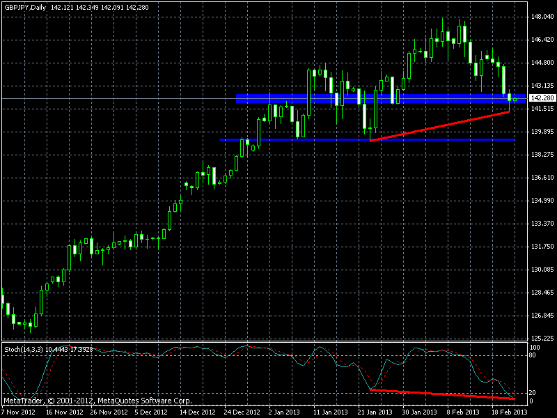Select the 136.610 price axis label
Viewport: 557px width, 418px height.
tap(542, 178)
